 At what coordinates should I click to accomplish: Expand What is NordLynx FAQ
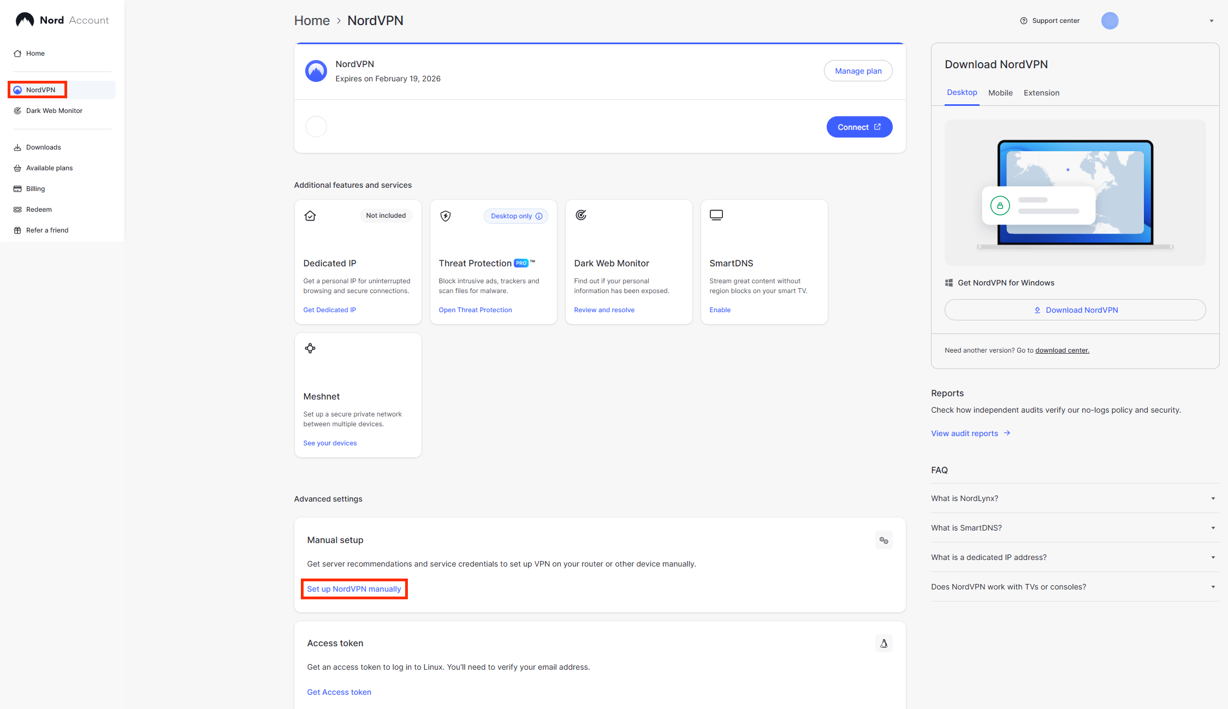[x=1075, y=498]
